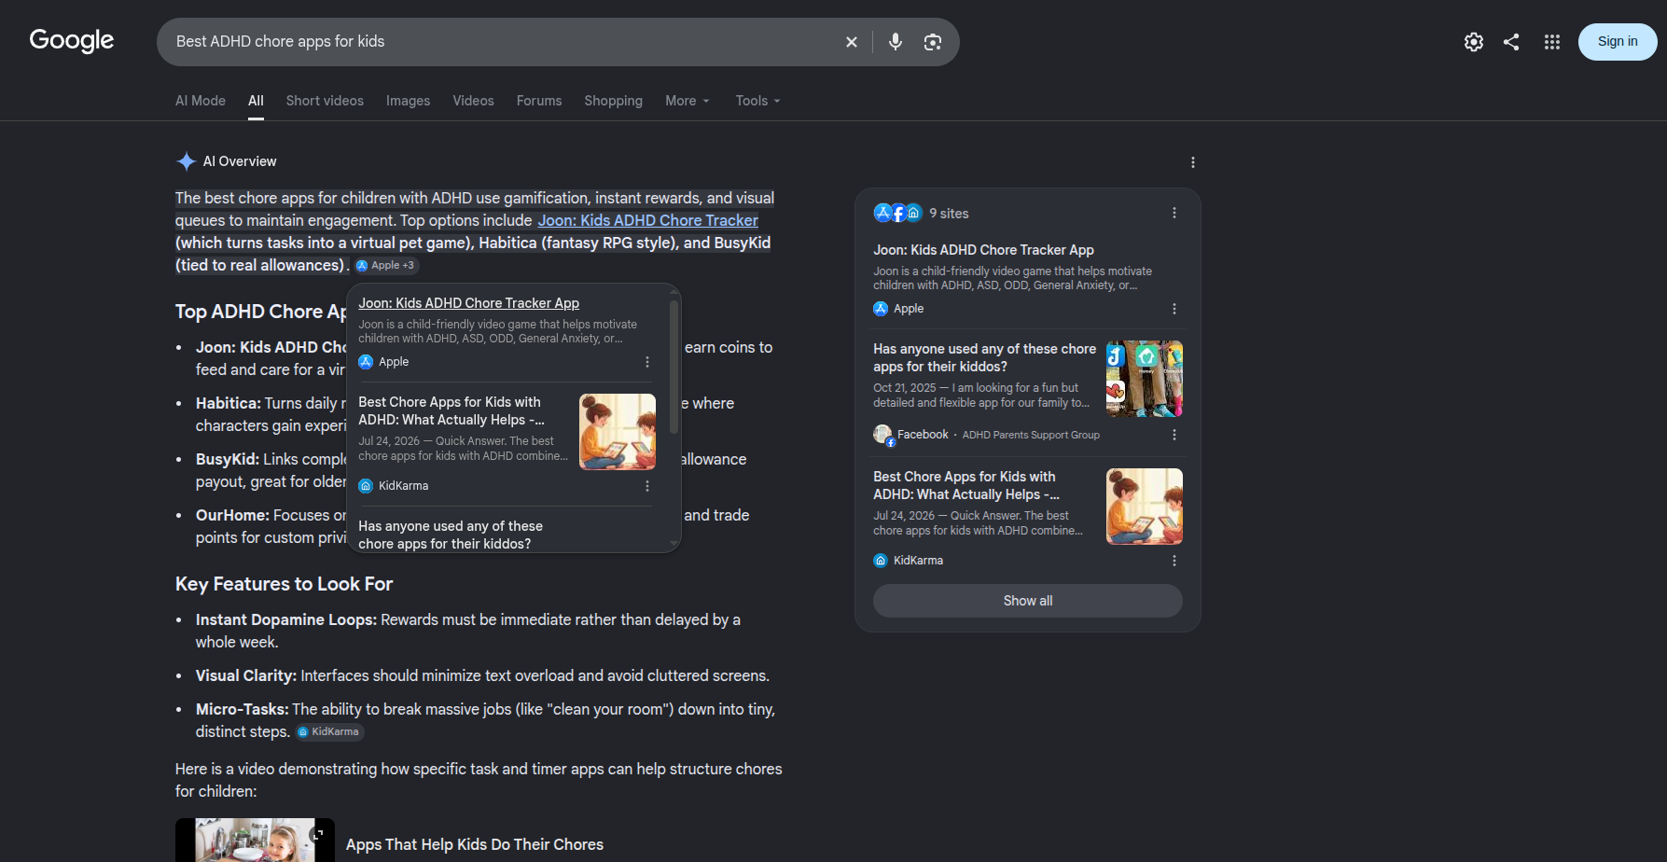Open the Google apps grid

tap(1552, 42)
